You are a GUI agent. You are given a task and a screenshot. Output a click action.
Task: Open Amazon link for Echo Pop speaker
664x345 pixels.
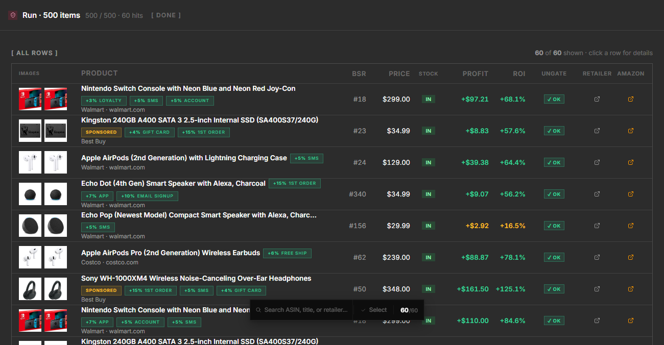pos(631,226)
